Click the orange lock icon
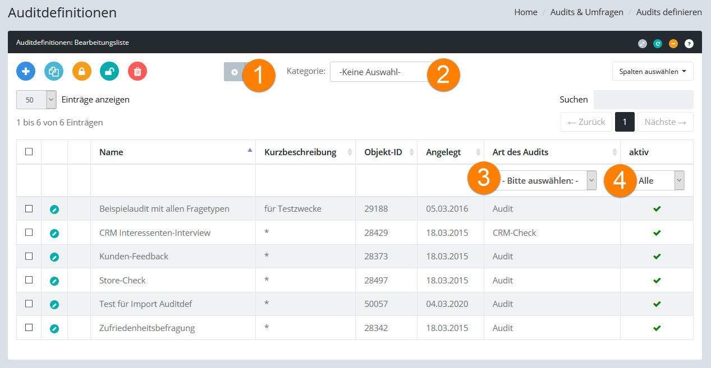Screen dimensions: 711x368 [82, 72]
